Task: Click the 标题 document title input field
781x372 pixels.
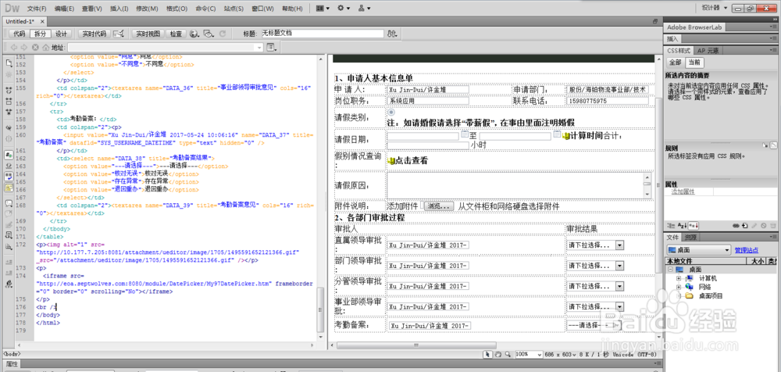Action: point(323,34)
